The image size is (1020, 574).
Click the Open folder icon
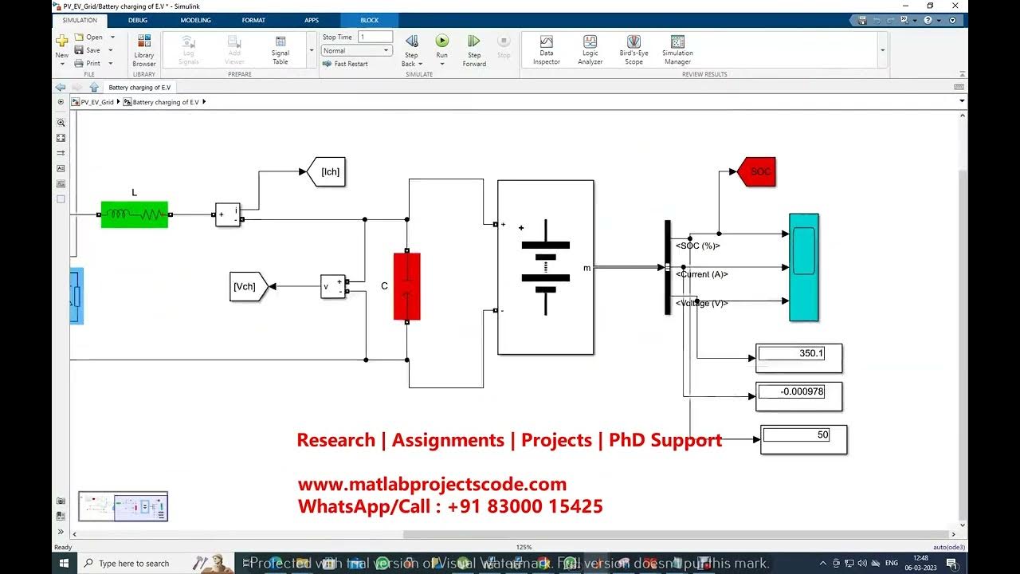point(79,37)
